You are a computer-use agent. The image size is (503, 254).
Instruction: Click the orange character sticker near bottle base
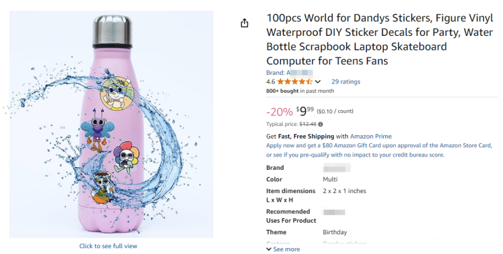click(x=102, y=188)
